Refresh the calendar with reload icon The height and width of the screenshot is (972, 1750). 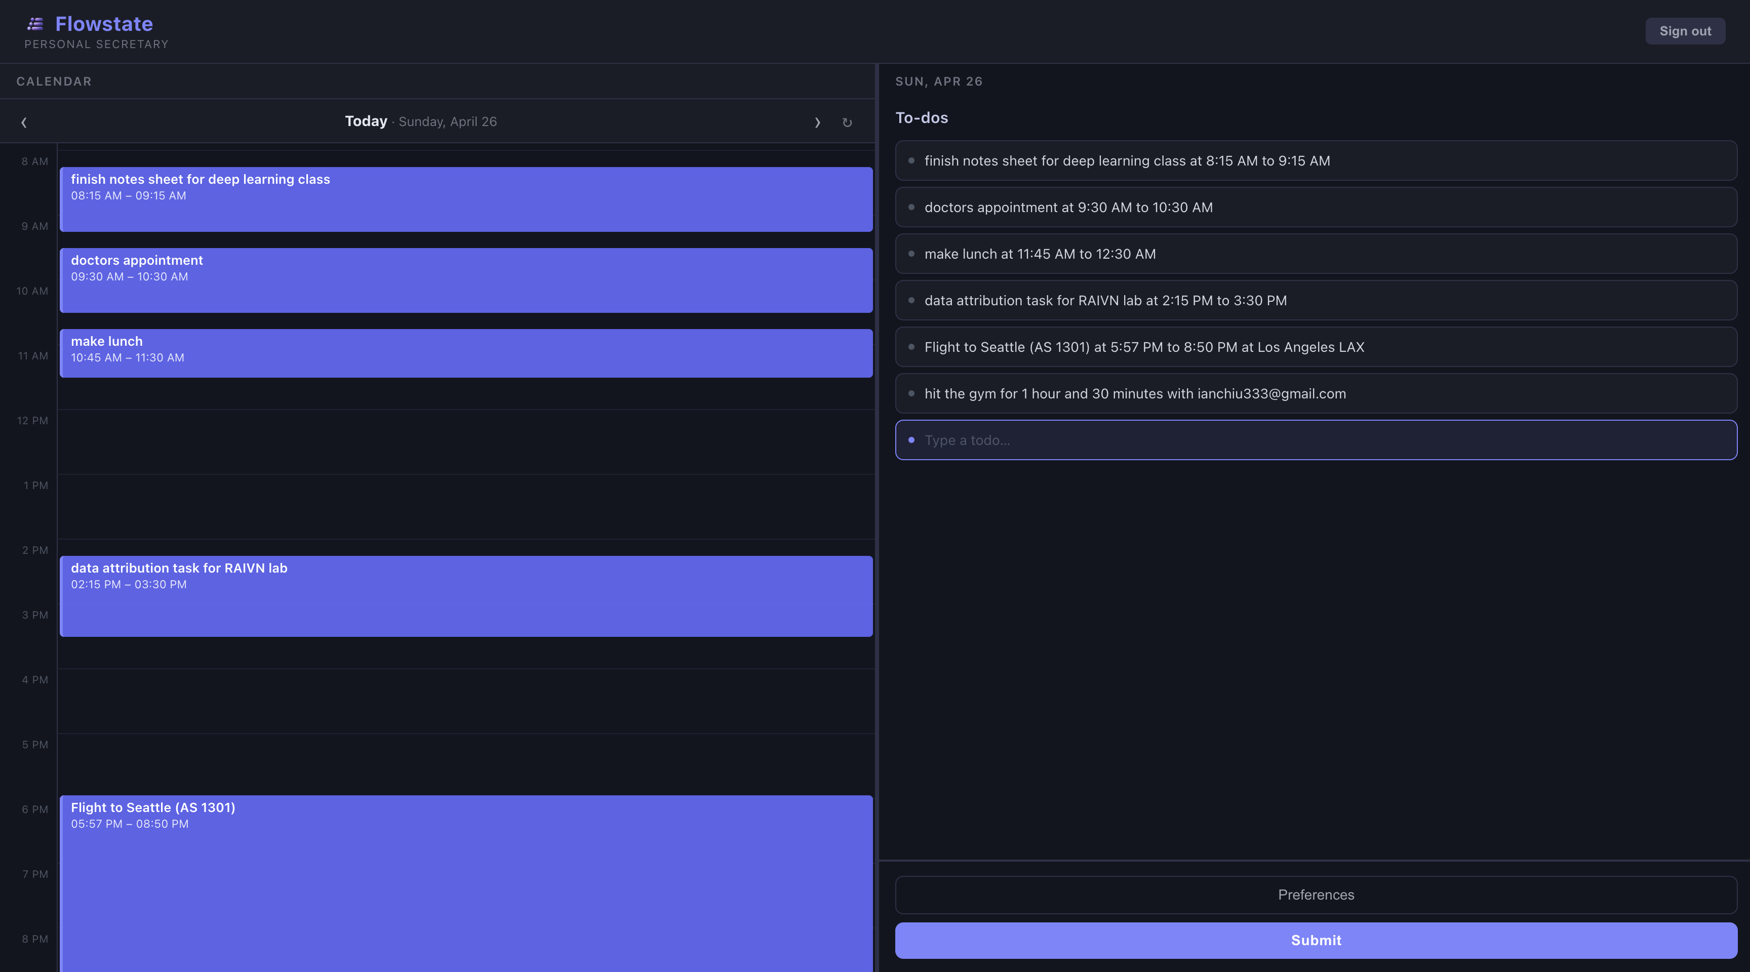pyautogui.click(x=847, y=123)
